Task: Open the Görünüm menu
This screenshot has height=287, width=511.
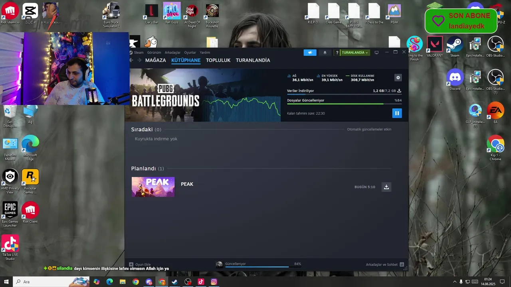Action: [x=154, y=53]
